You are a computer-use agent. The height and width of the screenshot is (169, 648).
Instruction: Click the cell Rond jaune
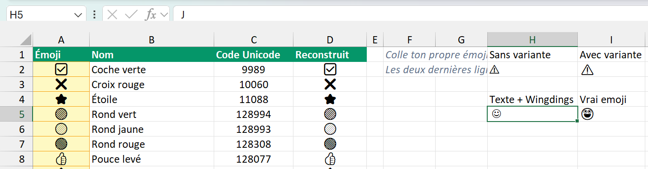click(x=152, y=129)
